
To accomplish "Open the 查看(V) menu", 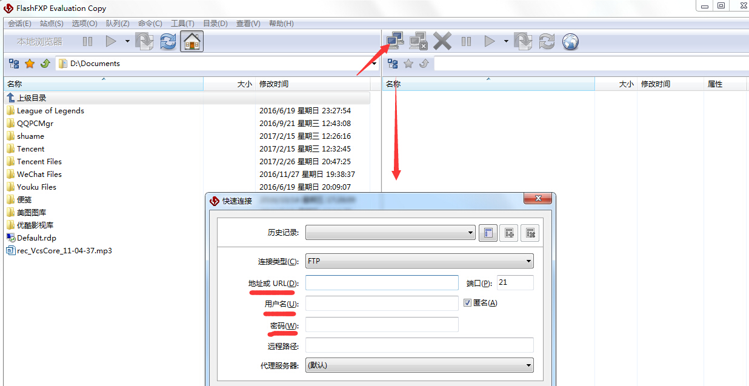I will 248,24.
